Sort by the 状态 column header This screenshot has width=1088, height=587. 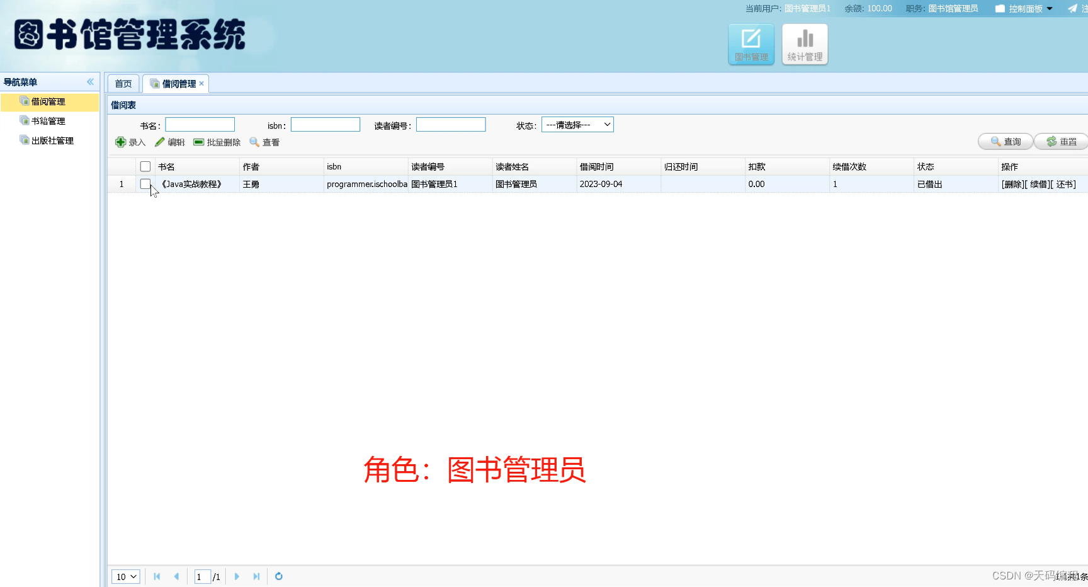tap(956, 167)
